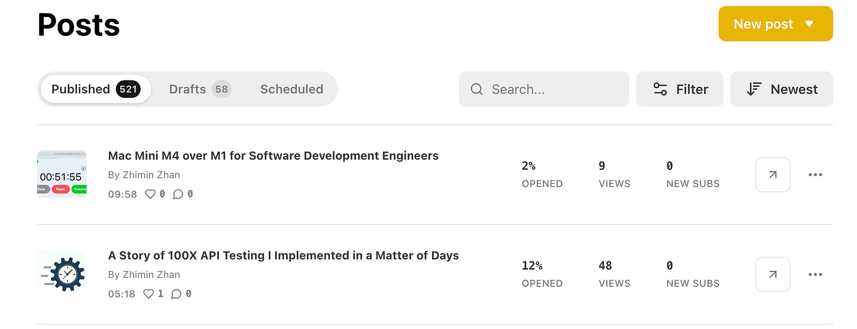The height and width of the screenshot is (329, 857).
Task: Switch to the Scheduled tab
Action: click(x=292, y=89)
